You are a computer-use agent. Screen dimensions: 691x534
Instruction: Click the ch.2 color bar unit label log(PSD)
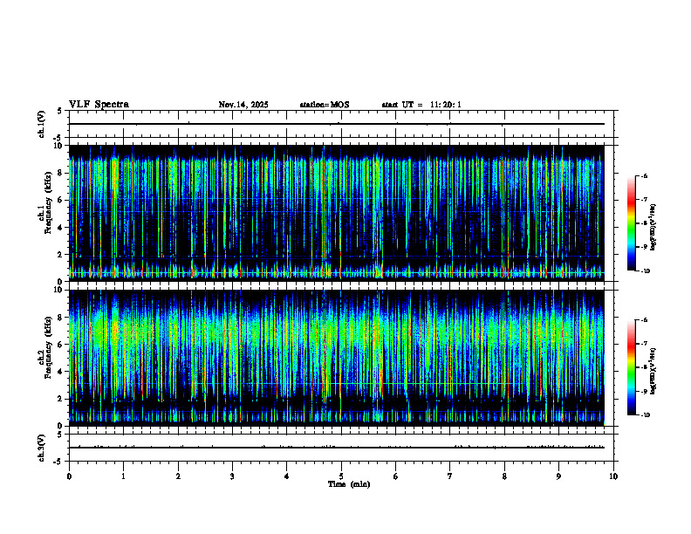(653, 372)
